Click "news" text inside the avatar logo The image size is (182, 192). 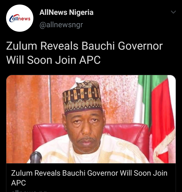point(24,19)
